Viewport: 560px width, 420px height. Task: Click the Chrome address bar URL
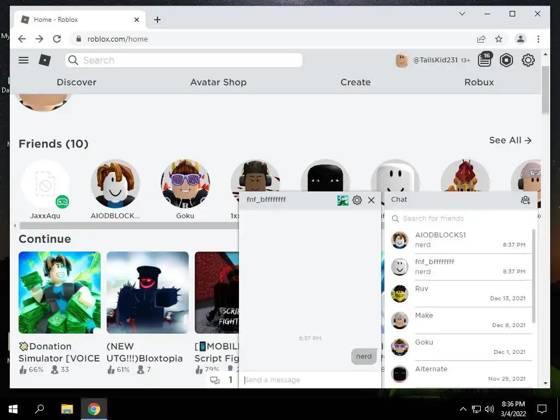coord(118,39)
